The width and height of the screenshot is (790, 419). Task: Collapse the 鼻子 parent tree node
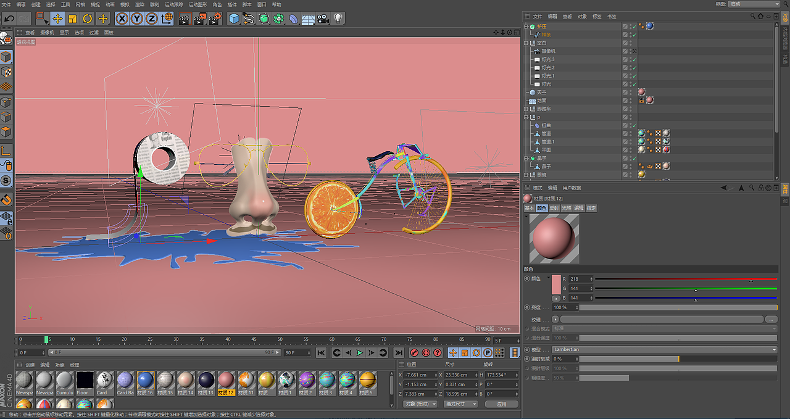coord(526,158)
